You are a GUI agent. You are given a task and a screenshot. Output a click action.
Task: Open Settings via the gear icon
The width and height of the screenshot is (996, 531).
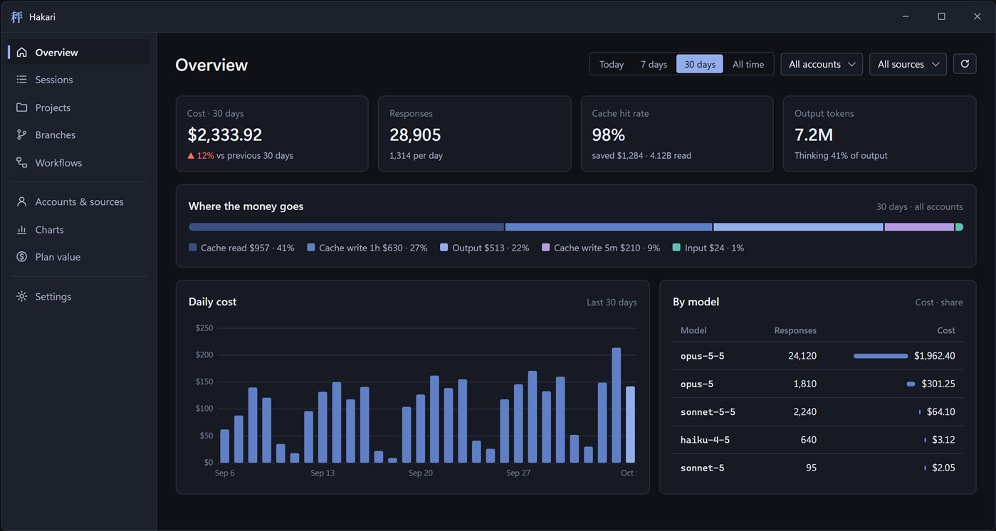(22, 296)
